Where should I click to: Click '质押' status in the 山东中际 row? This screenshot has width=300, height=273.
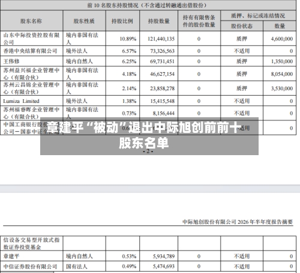pyautogui.click(x=242, y=39)
